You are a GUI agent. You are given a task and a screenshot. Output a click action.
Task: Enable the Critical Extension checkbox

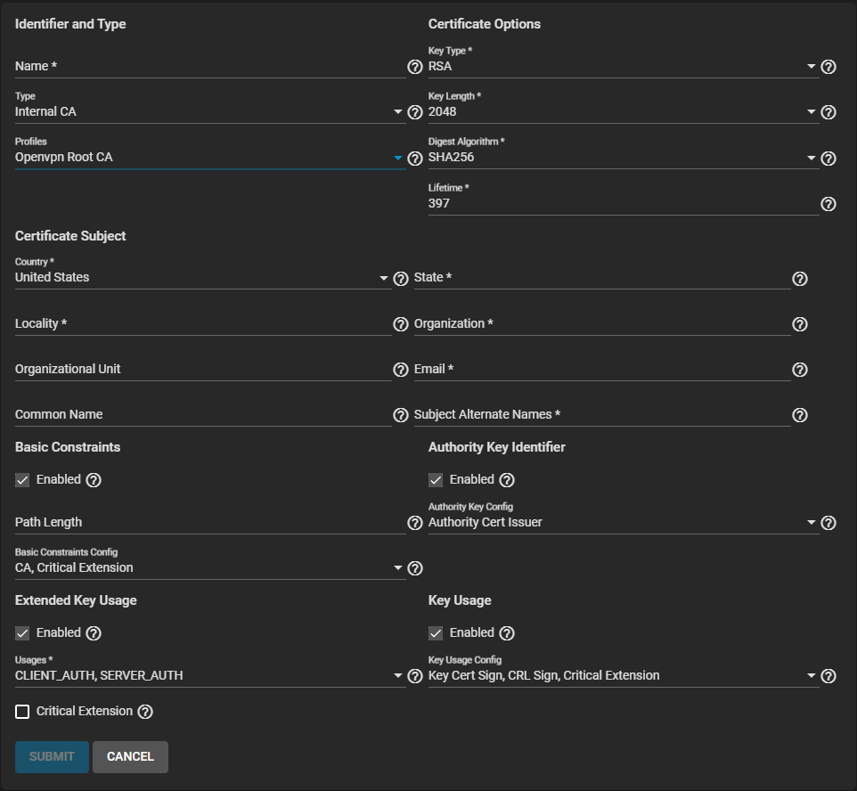pyautogui.click(x=22, y=712)
